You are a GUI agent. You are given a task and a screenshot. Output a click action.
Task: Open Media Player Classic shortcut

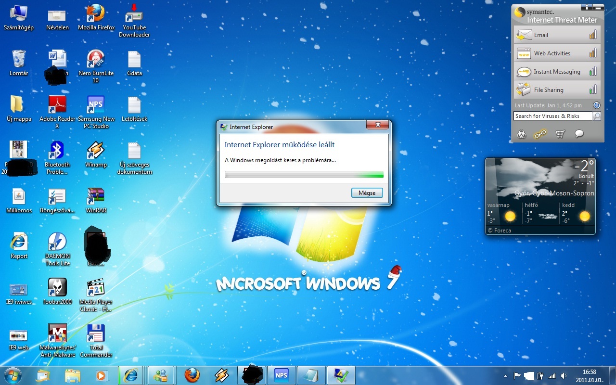click(96, 295)
